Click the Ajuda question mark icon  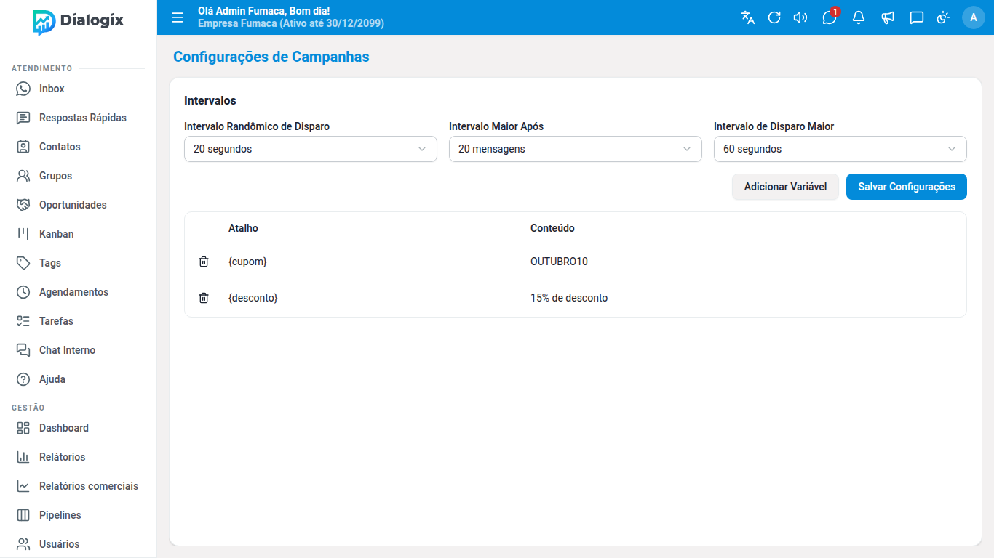click(23, 379)
